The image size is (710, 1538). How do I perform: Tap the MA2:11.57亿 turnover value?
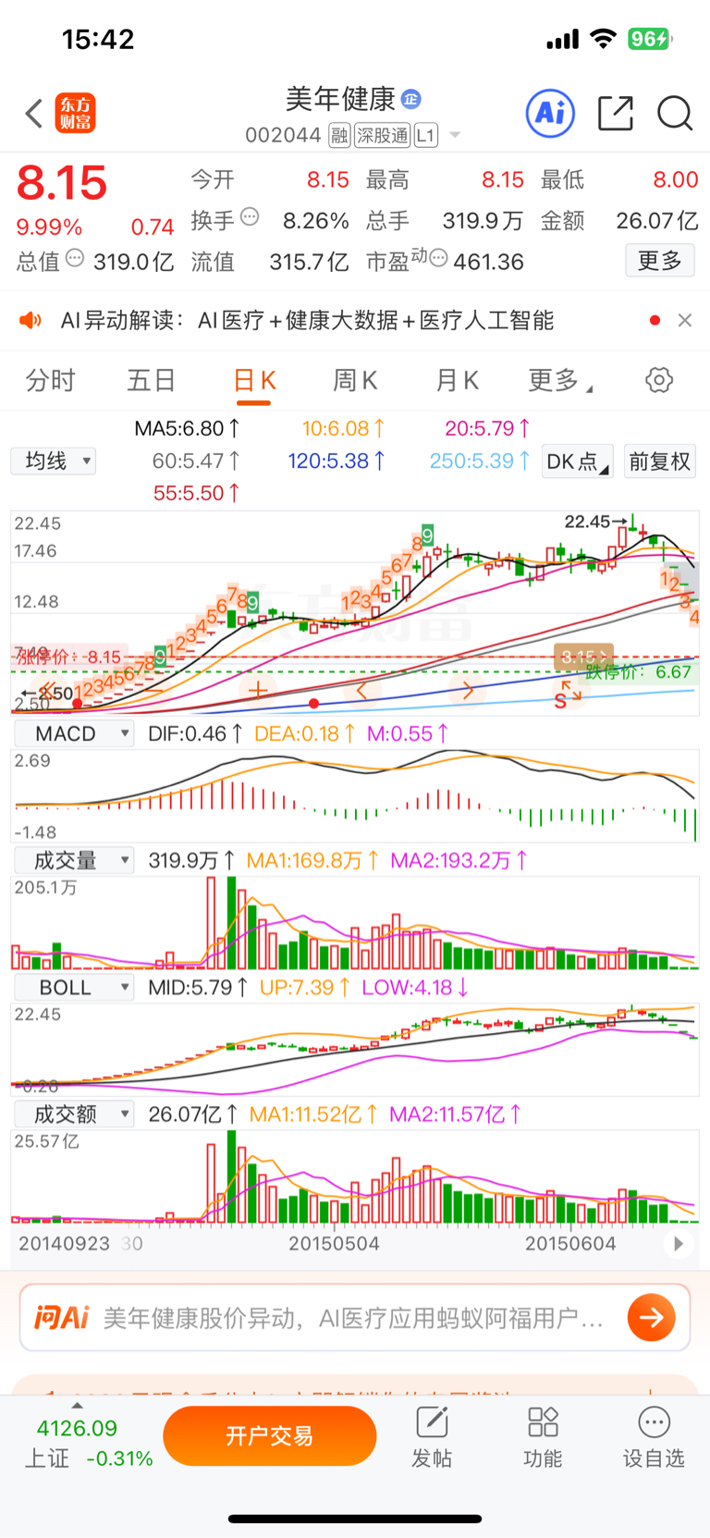(x=456, y=1114)
